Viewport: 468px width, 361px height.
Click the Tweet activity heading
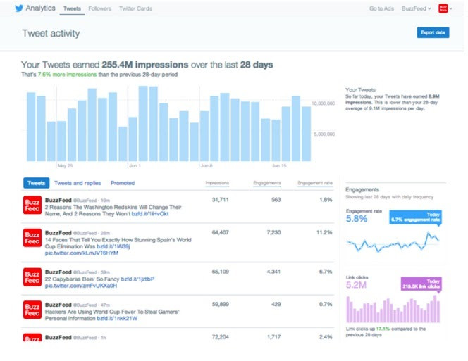[51, 33]
